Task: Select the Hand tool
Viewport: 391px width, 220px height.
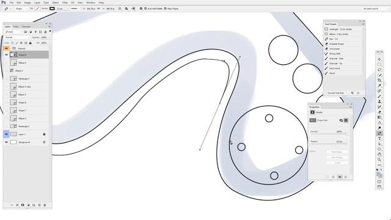Action: pos(379,155)
